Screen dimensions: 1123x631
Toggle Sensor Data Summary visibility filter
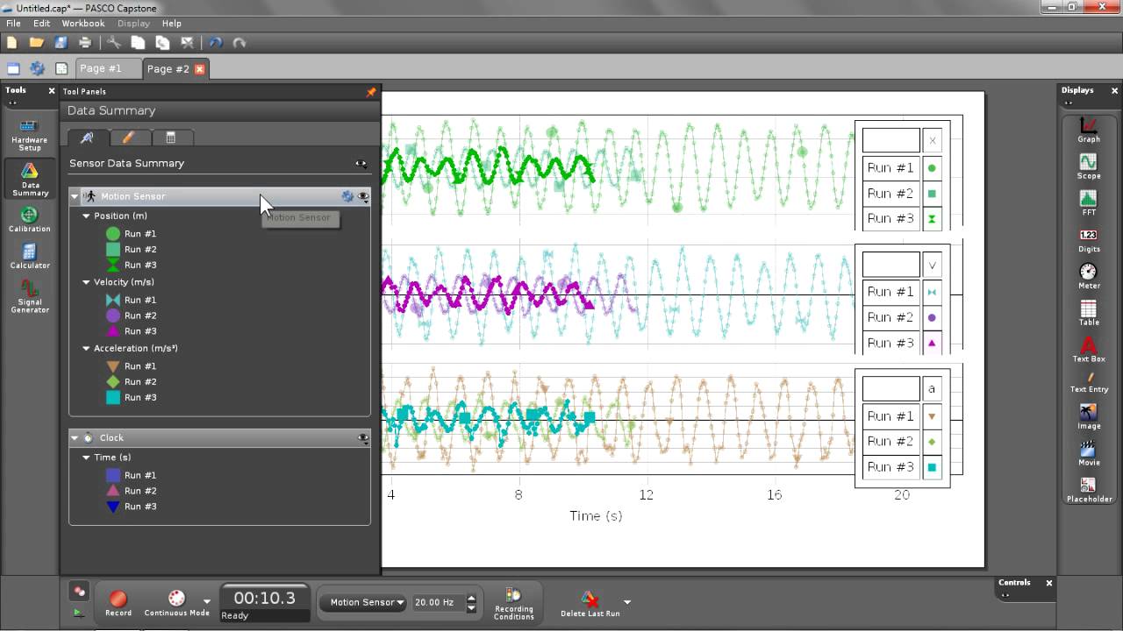coord(361,164)
